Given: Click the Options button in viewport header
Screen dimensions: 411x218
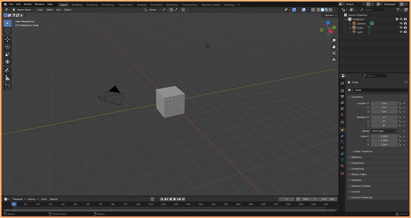Looking at the screenshot, I should tap(330, 15).
